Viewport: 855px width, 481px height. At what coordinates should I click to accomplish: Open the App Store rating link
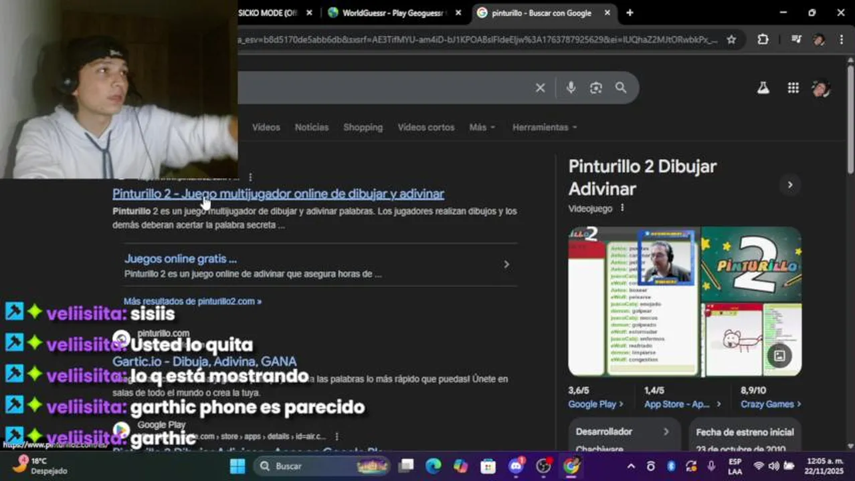[x=682, y=404]
